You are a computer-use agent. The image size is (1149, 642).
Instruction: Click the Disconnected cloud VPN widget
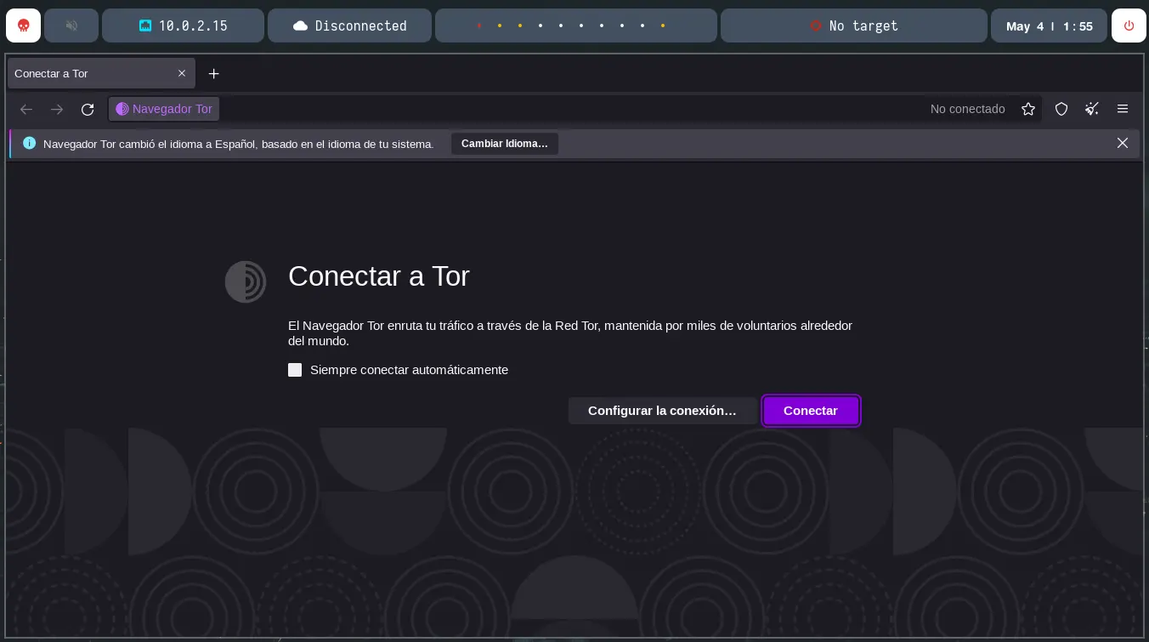[349, 26]
